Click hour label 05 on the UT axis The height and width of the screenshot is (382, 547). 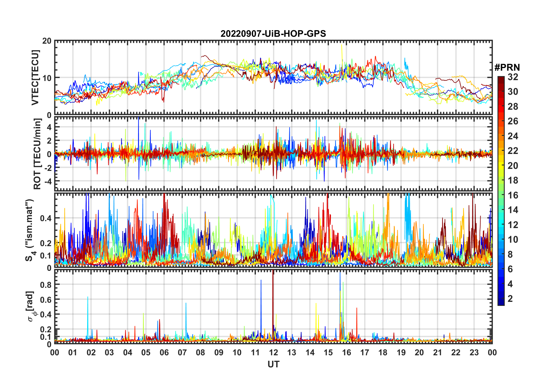tap(146, 352)
